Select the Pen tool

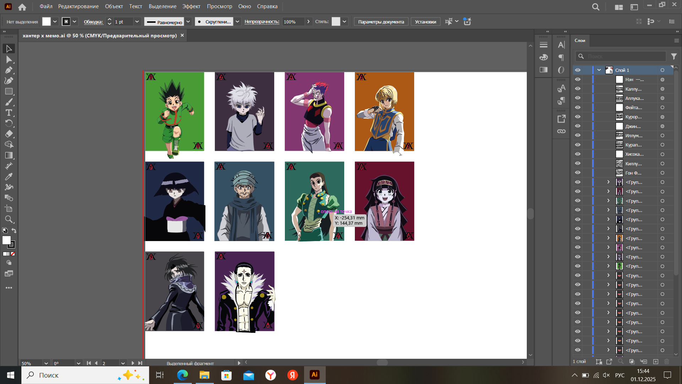point(9,70)
